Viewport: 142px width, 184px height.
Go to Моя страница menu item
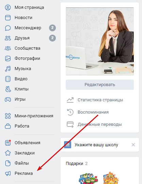pos(29,7)
